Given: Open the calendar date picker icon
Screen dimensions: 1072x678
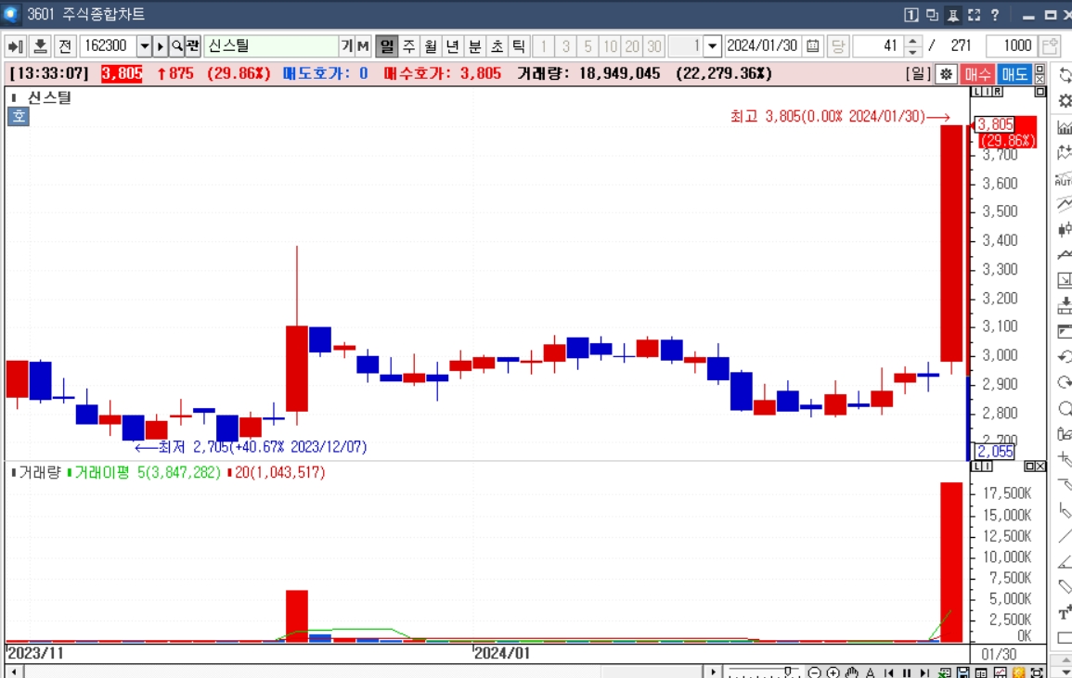Looking at the screenshot, I should [x=812, y=45].
